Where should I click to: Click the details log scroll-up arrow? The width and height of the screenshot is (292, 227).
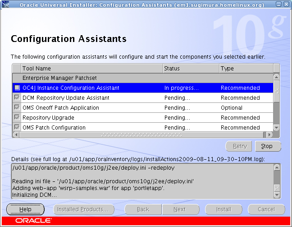click(x=277, y=167)
